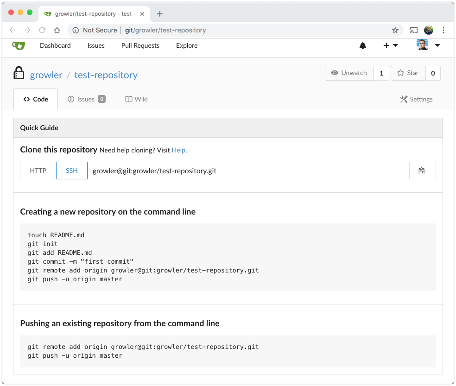
Task: Click the star icon next to Star
Action: [399, 73]
